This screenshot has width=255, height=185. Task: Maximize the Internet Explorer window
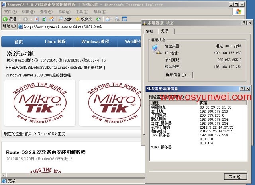[237, 4]
